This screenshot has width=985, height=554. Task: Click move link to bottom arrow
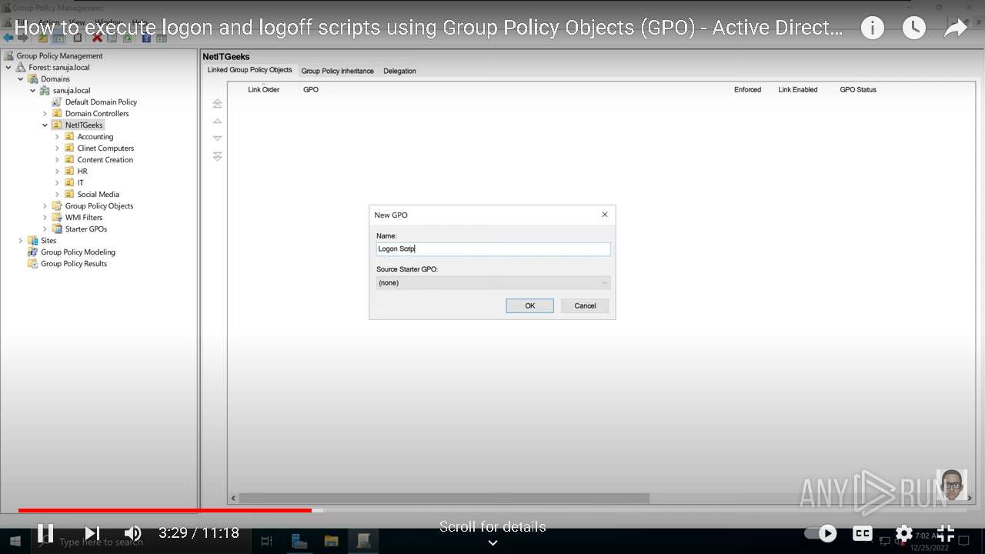point(218,156)
